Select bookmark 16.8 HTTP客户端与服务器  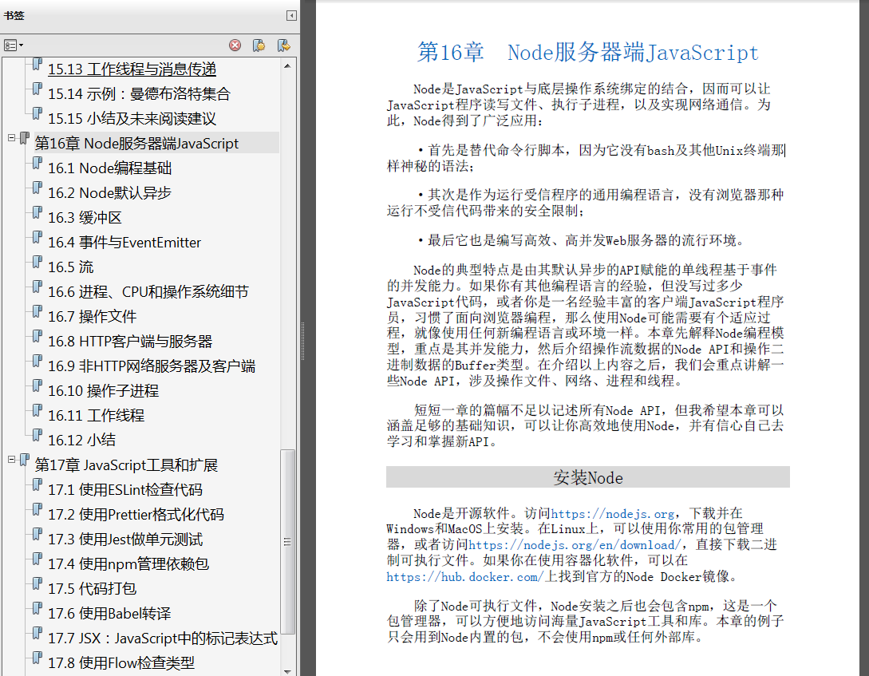click(130, 342)
